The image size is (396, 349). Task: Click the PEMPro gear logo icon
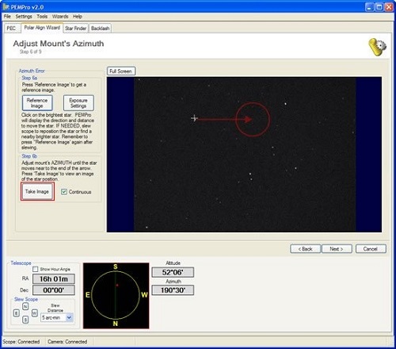coord(377,47)
